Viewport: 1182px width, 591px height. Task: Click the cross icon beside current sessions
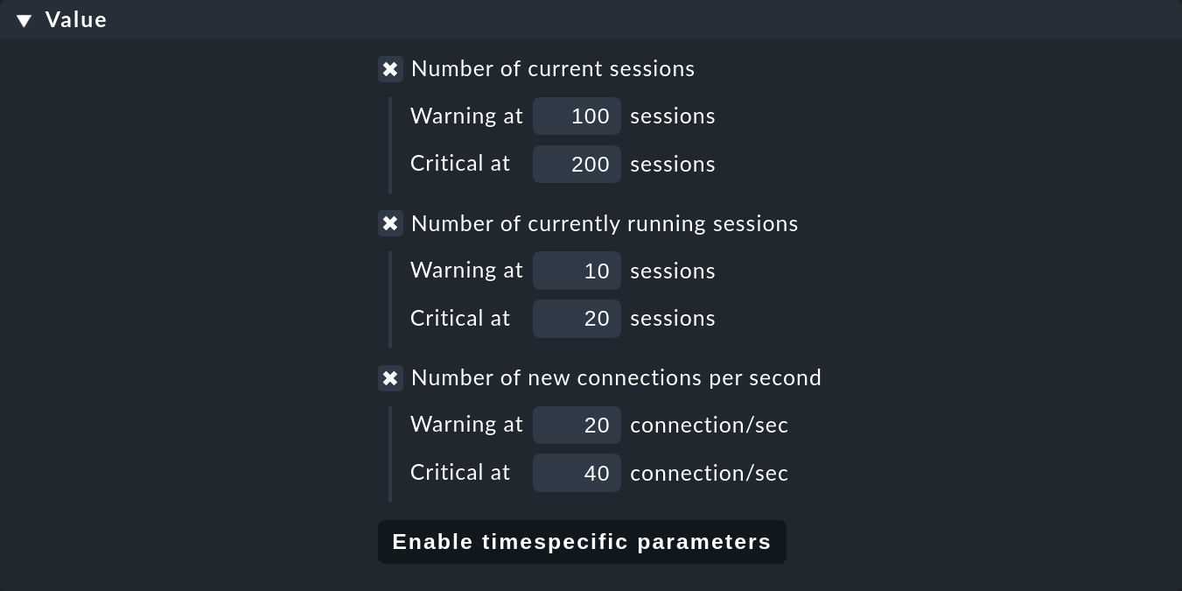(x=390, y=69)
